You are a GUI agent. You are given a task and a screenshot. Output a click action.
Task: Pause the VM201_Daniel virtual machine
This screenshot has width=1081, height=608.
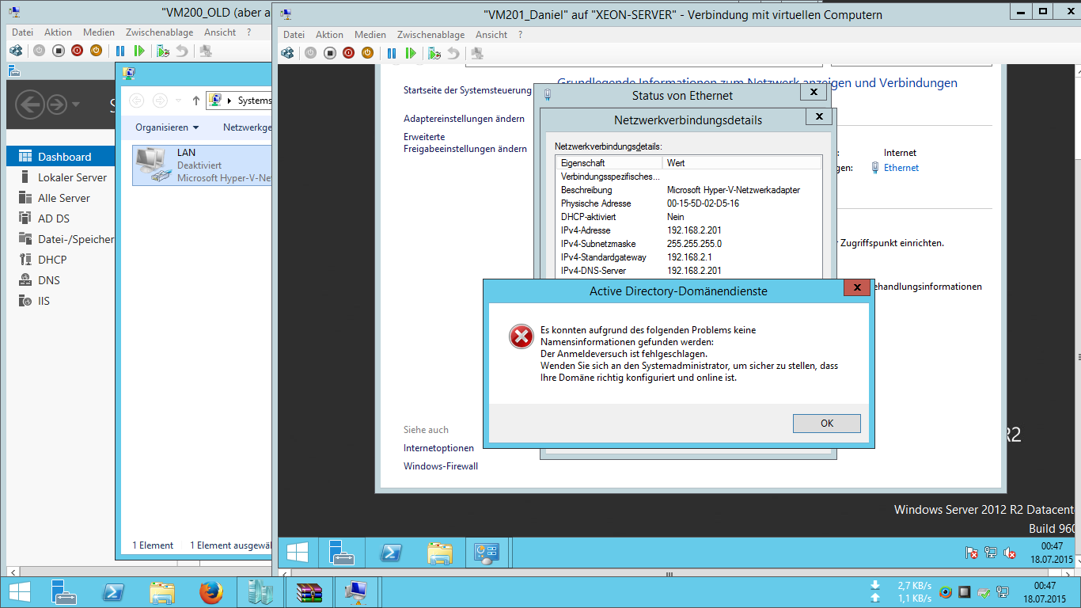[392, 53]
